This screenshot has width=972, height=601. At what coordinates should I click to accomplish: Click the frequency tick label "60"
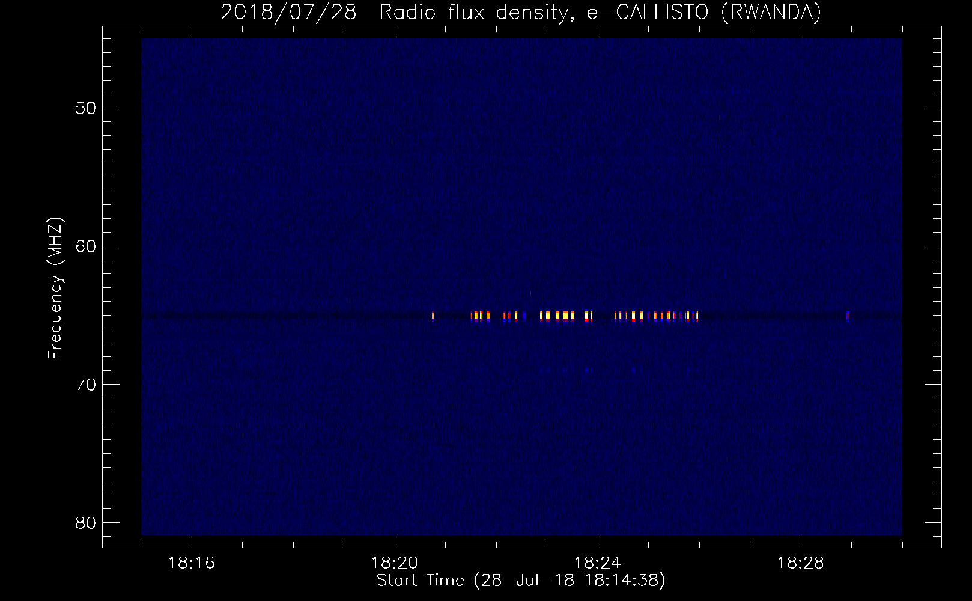(x=86, y=246)
